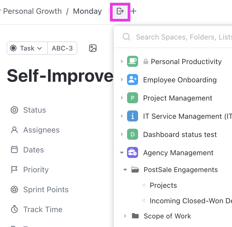This screenshot has width=232, height=227.
Task: Collapse the Agency Management space
Action: click(x=122, y=152)
